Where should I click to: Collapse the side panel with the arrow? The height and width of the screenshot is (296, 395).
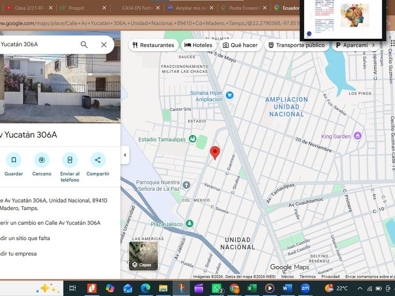click(x=125, y=155)
